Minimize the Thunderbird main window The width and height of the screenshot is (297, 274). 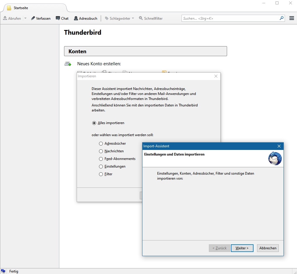[264, 3]
